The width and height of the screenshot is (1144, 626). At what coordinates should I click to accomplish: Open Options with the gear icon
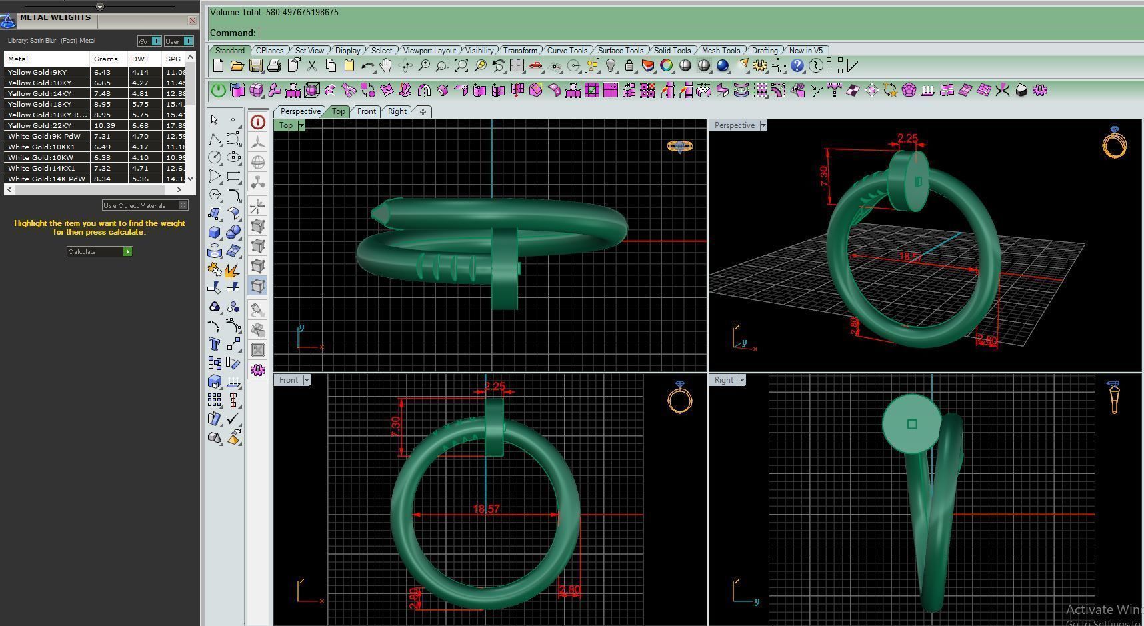point(759,65)
